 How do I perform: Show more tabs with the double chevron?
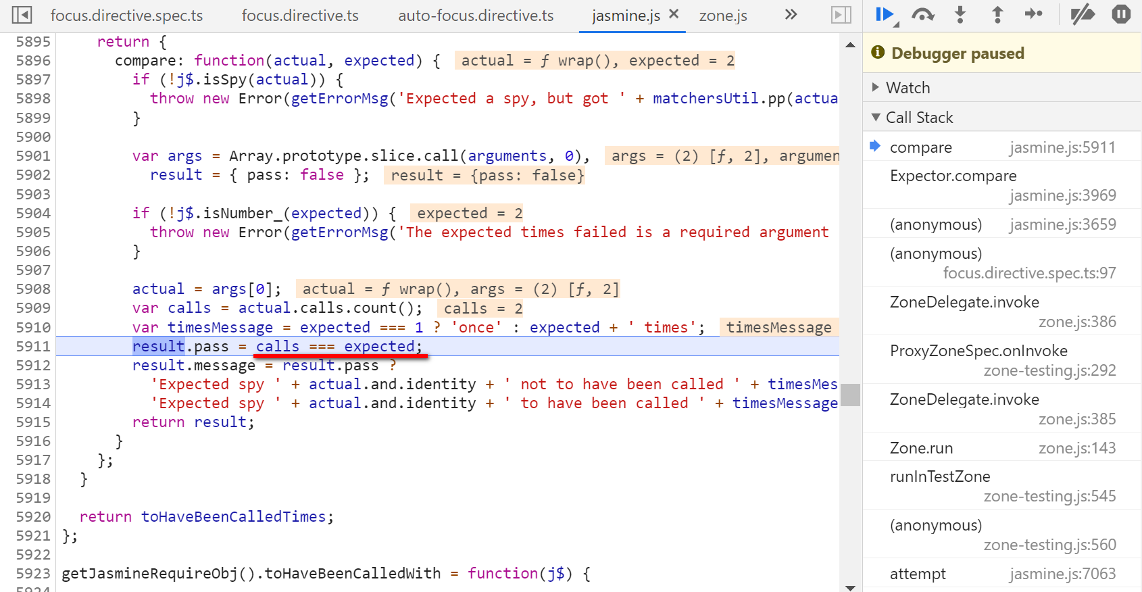[791, 15]
